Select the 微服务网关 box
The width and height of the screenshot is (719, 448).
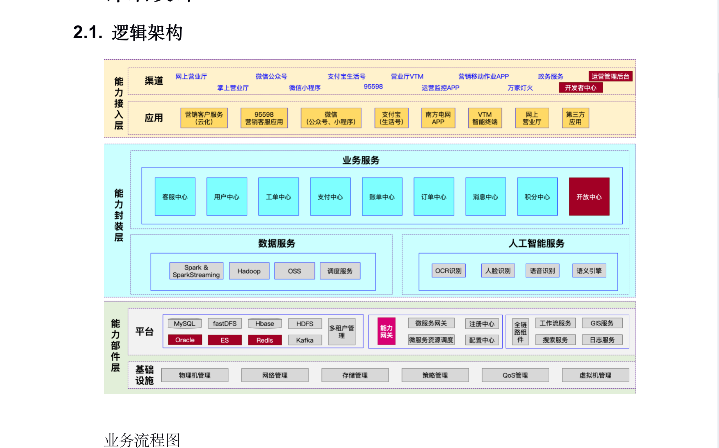(x=431, y=323)
